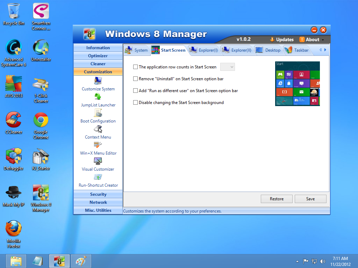Expand the Network section

[x=98, y=202]
